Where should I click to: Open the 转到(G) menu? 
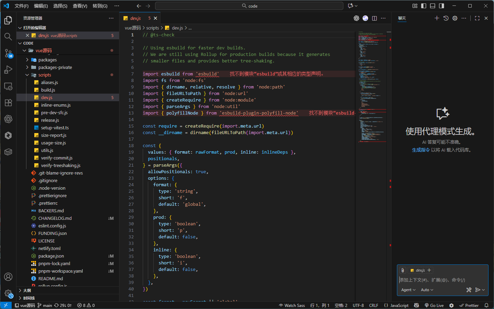[x=100, y=6]
